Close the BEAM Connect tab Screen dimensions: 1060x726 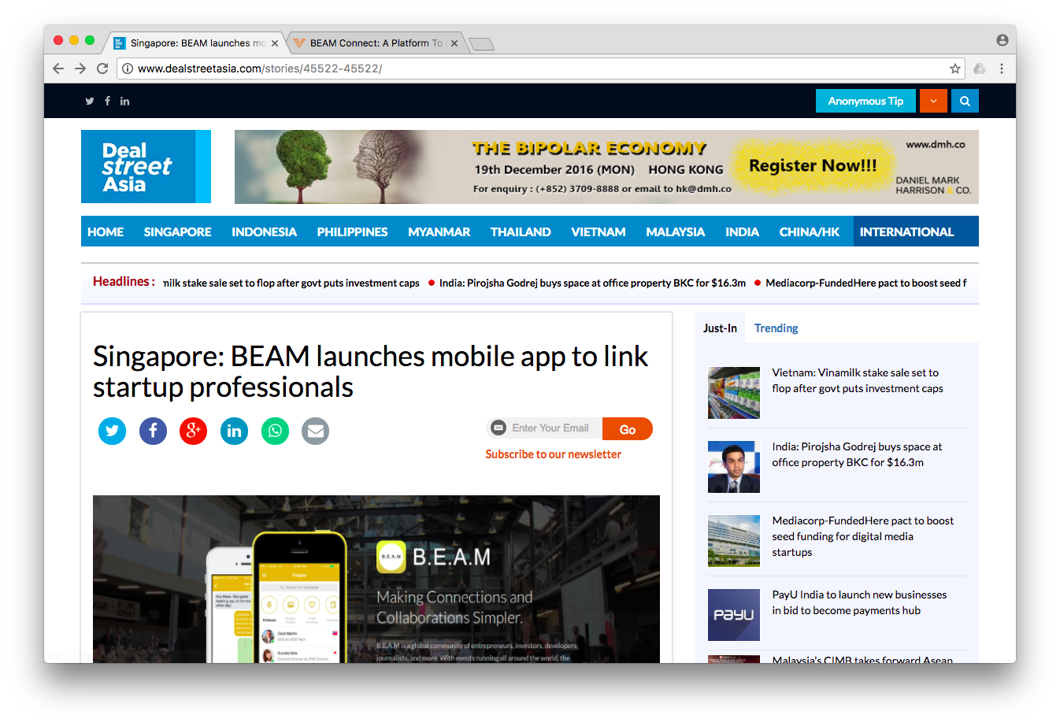[454, 43]
